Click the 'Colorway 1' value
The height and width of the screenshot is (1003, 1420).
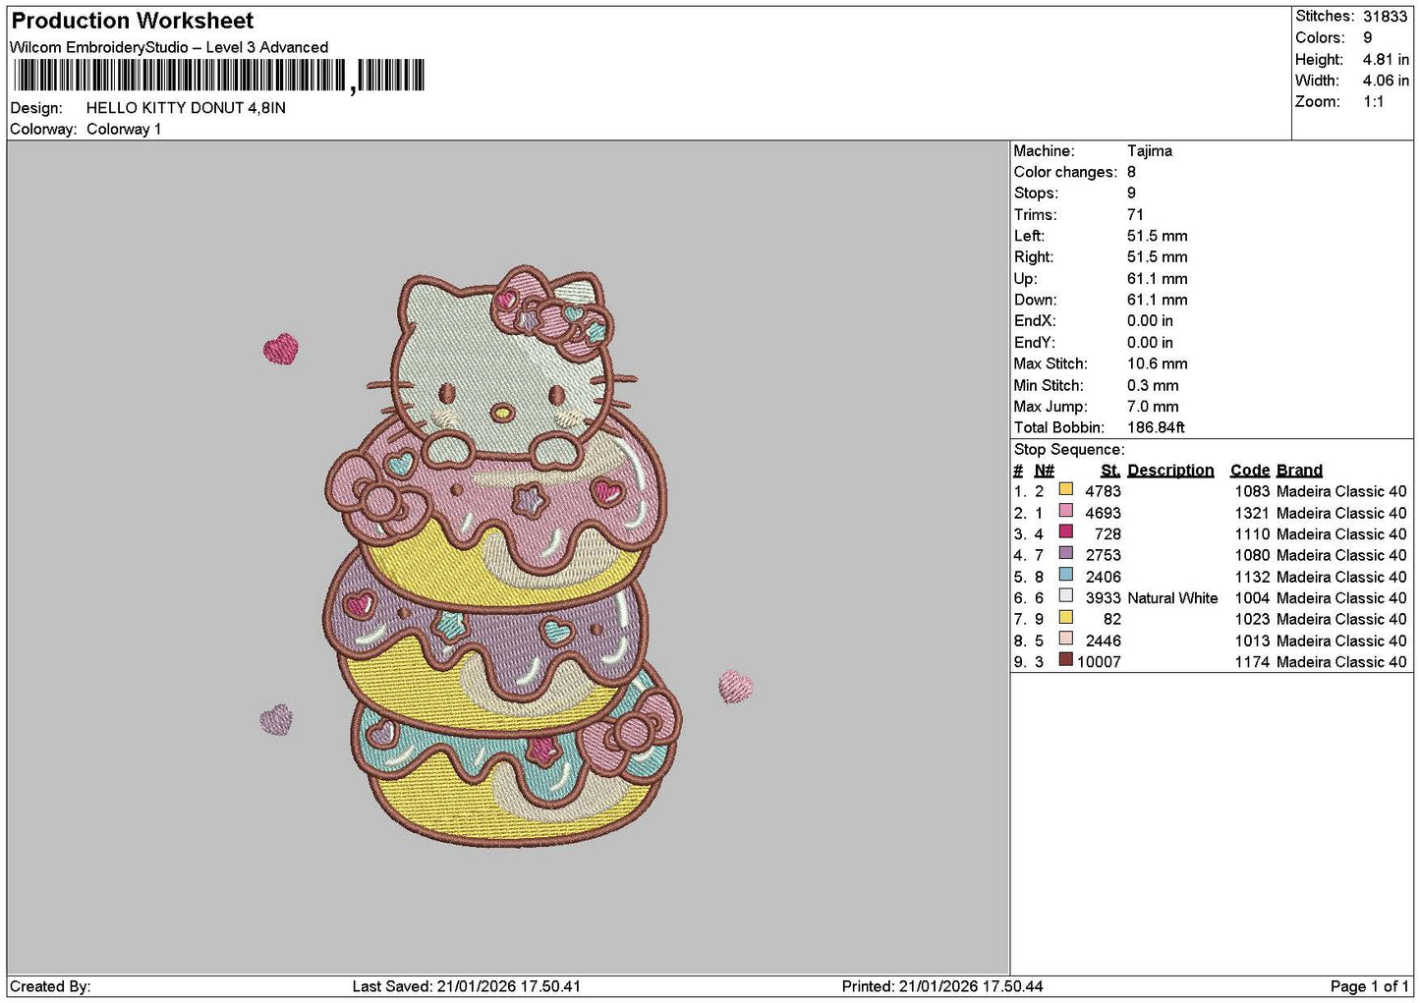tap(124, 130)
